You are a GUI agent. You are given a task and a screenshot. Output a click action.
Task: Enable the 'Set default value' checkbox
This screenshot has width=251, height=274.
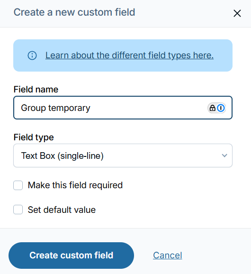[18, 210]
